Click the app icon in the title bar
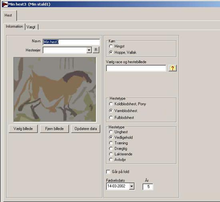Viewport: 220px width, 202px height. pyautogui.click(x=5, y=4)
